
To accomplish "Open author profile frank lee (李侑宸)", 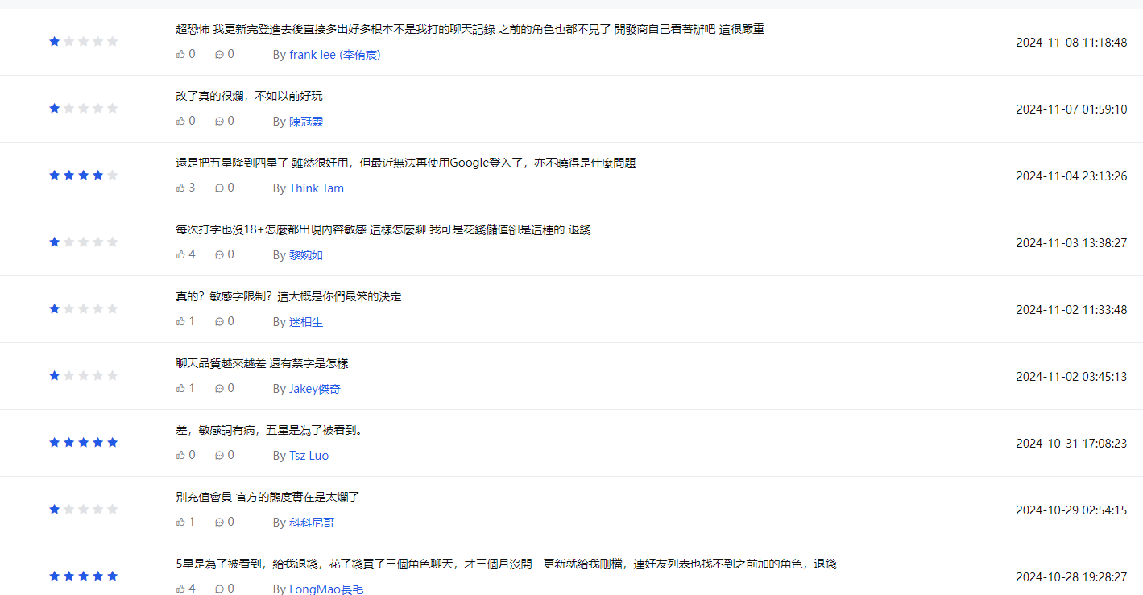I will pyautogui.click(x=334, y=55).
